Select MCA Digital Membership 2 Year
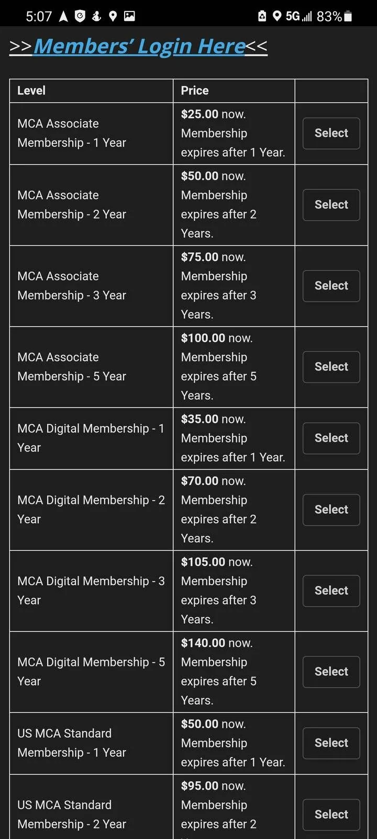The height and width of the screenshot is (839, 377). (x=331, y=510)
